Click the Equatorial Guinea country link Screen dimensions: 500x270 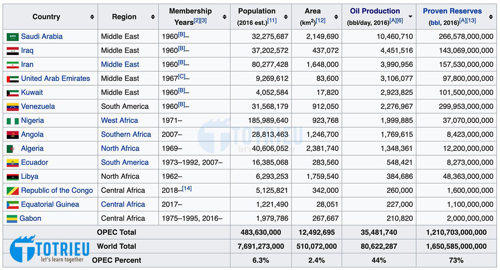click(50, 205)
